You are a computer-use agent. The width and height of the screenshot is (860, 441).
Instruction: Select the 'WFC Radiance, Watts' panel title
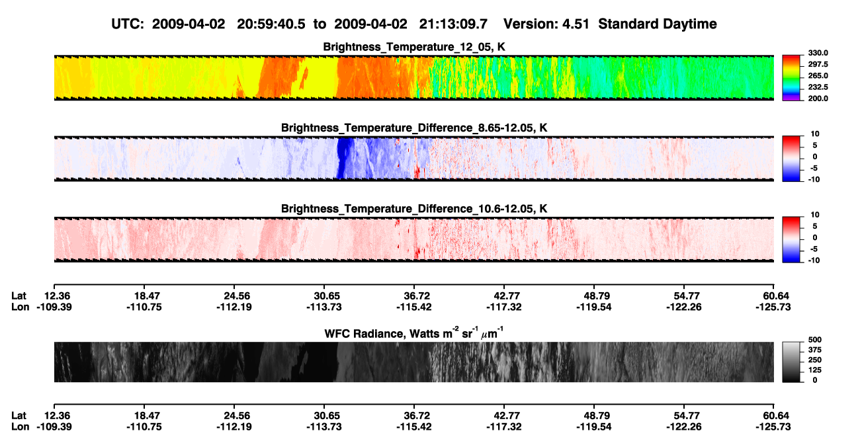point(414,333)
